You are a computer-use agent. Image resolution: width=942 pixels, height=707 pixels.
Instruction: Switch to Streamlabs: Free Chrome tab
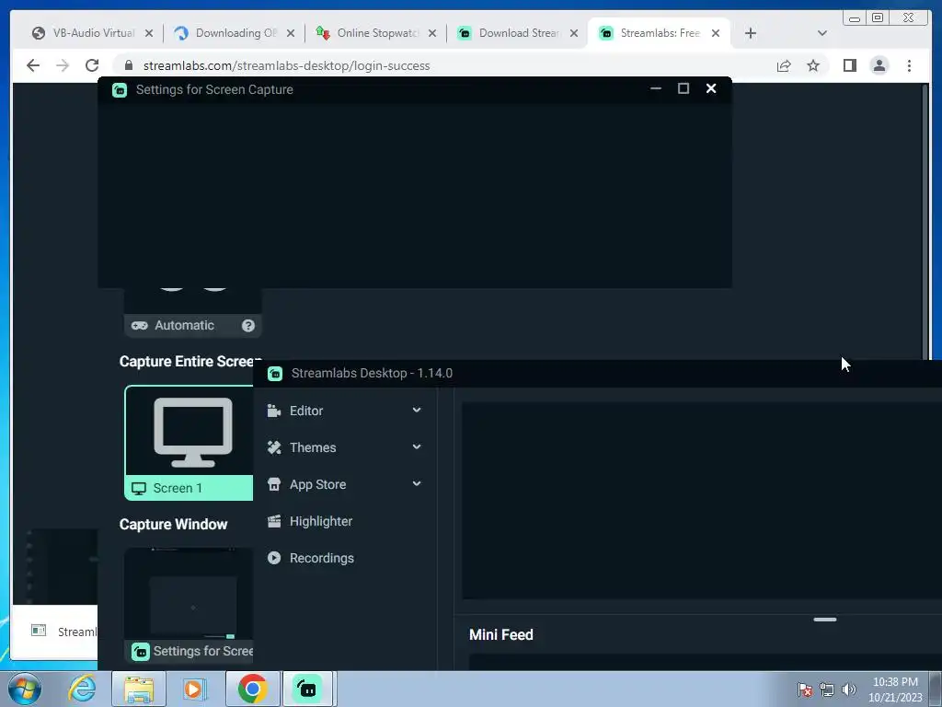point(659,33)
